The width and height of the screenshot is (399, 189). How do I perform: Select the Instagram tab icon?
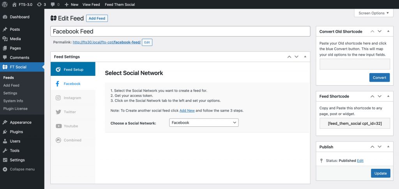pyautogui.click(x=58, y=98)
